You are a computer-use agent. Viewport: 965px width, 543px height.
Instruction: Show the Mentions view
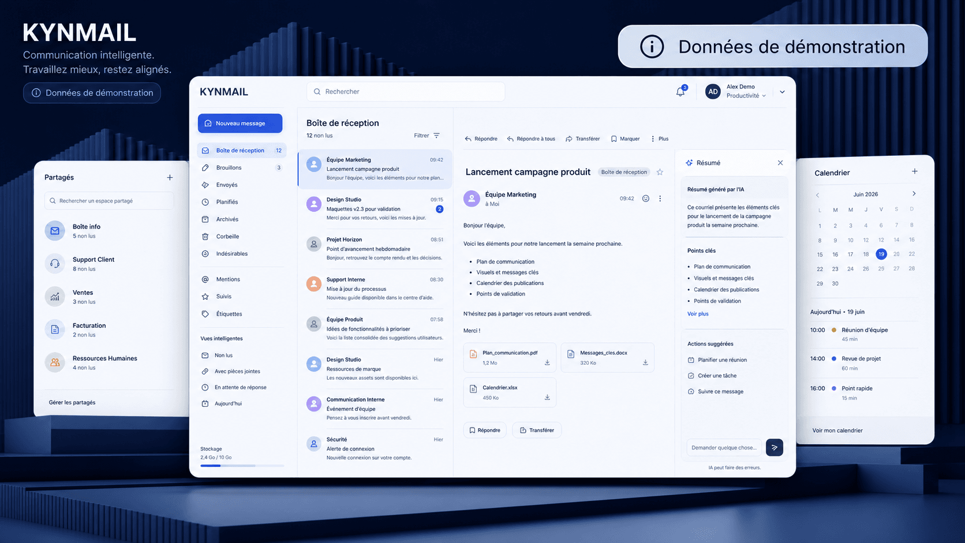(x=241, y=279)
